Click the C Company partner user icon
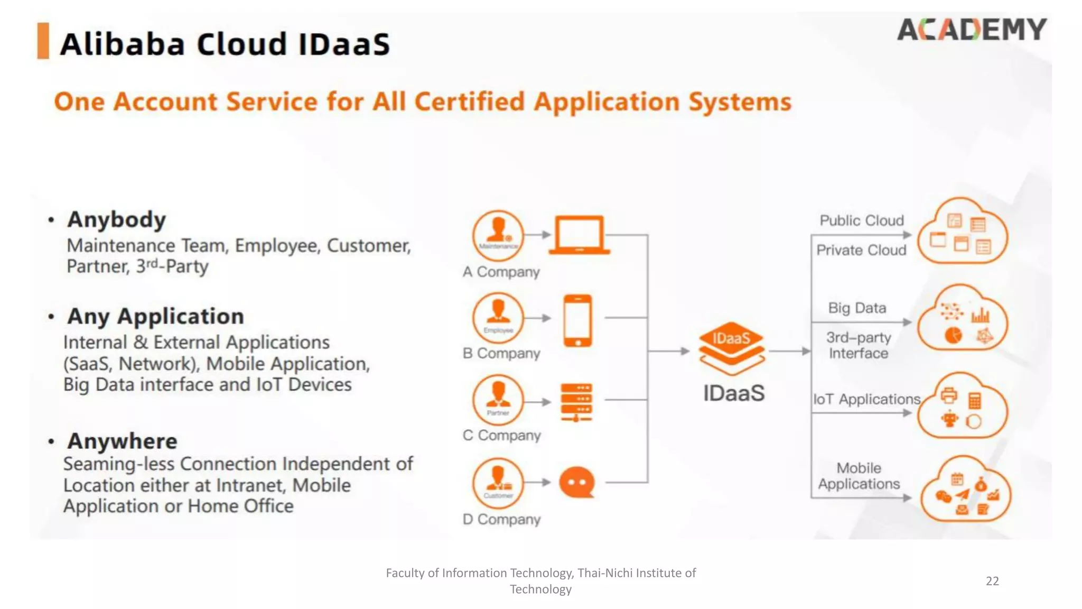1082x609 pixels. pyautogui.click(x=498, y=400)
